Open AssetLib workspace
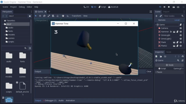The image size is (186, 104). click(x=113, y=7)
